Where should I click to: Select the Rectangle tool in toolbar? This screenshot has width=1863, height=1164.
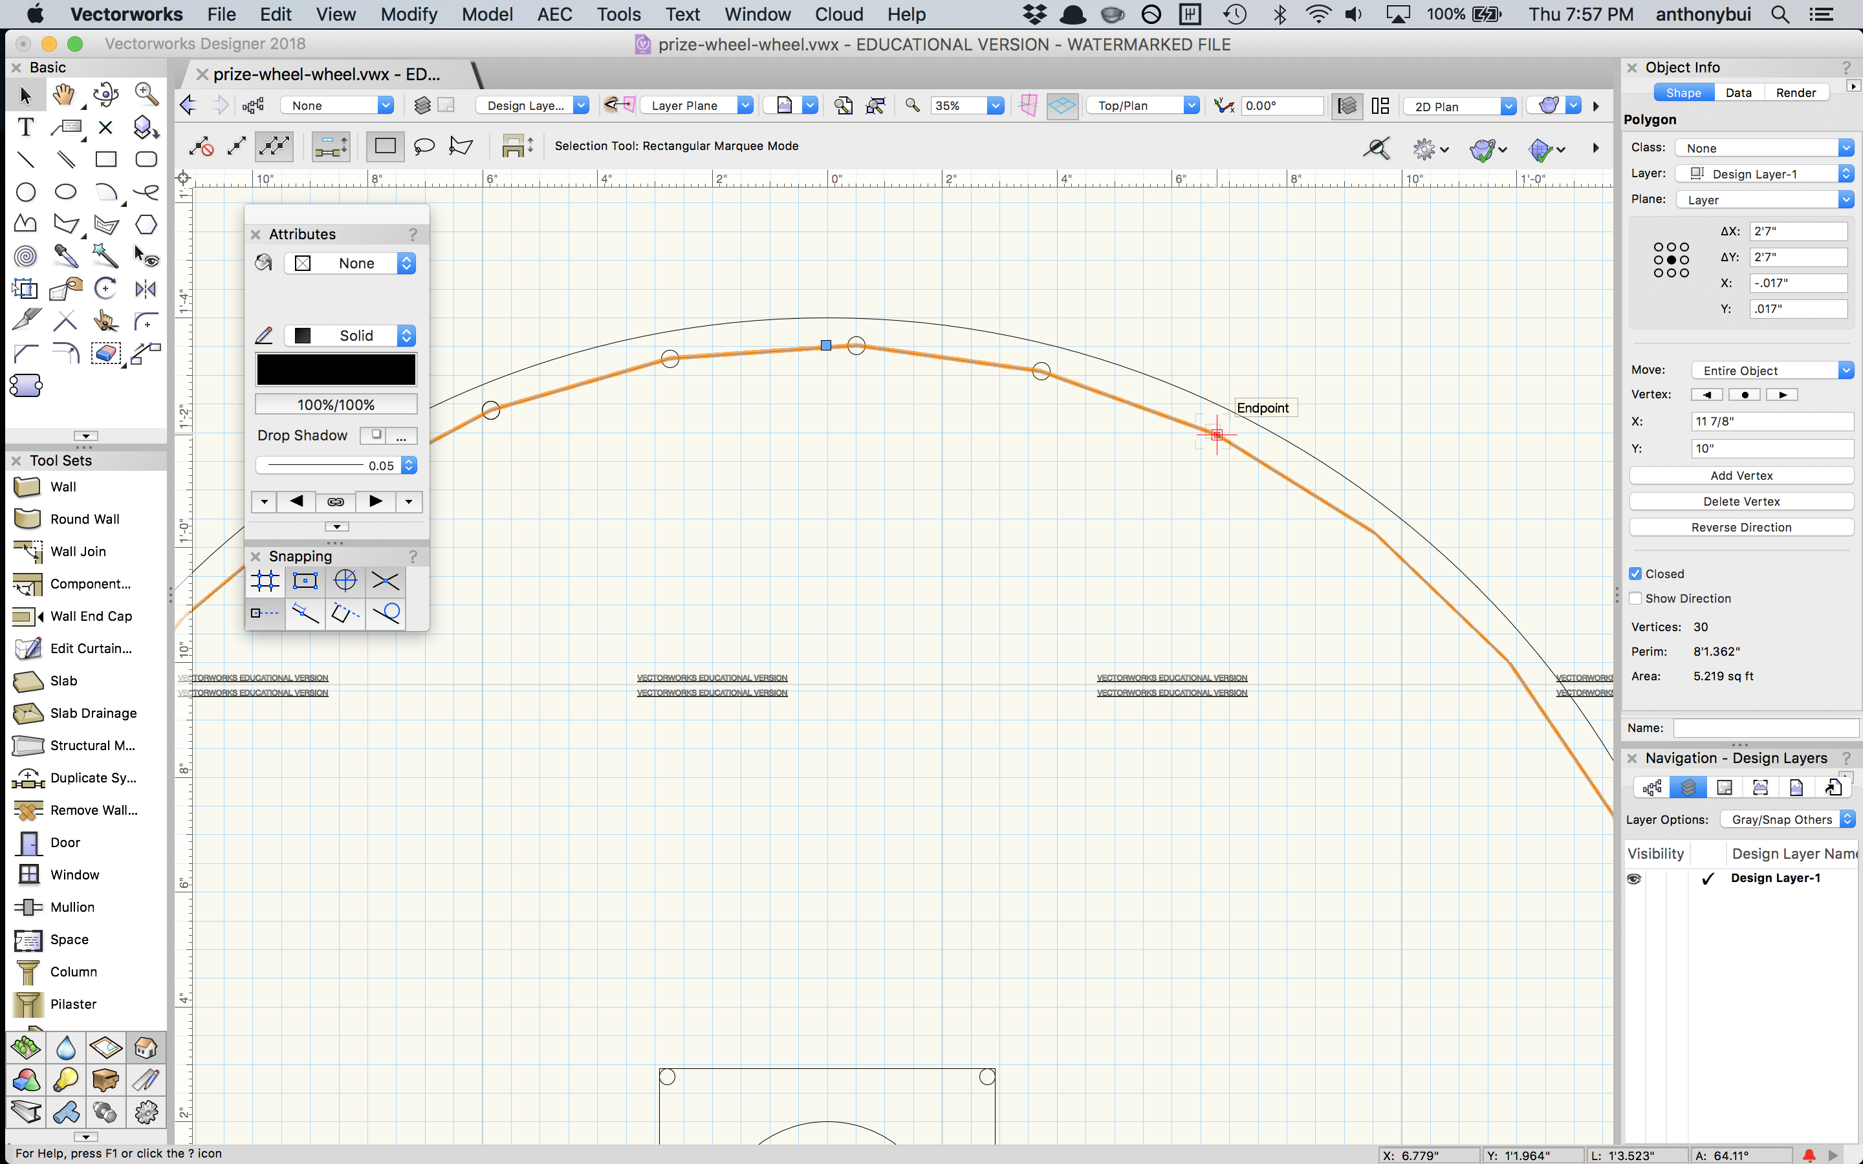[x=105, y=160]
